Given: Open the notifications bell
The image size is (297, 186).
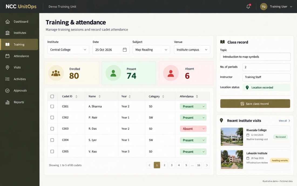Looking at the screenshot, I should 248,6.
